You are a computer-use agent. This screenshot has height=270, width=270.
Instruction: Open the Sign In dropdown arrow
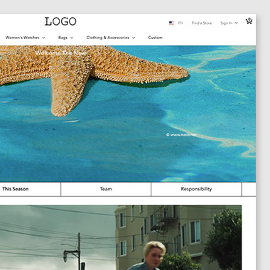[x=236, y=23]
